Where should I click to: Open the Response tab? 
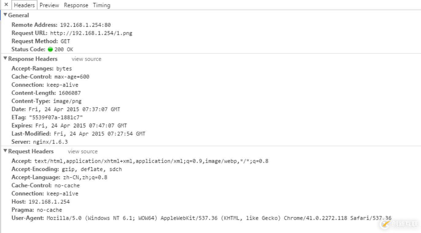[x=76, y=5]
